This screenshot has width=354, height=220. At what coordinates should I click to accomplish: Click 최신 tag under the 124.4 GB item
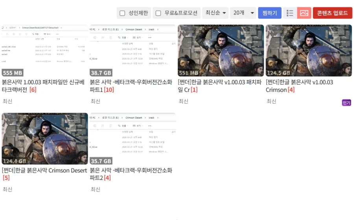coord(7,189)
